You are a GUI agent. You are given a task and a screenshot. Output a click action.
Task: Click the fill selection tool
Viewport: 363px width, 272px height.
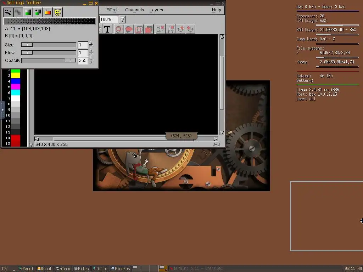(149, 29)
